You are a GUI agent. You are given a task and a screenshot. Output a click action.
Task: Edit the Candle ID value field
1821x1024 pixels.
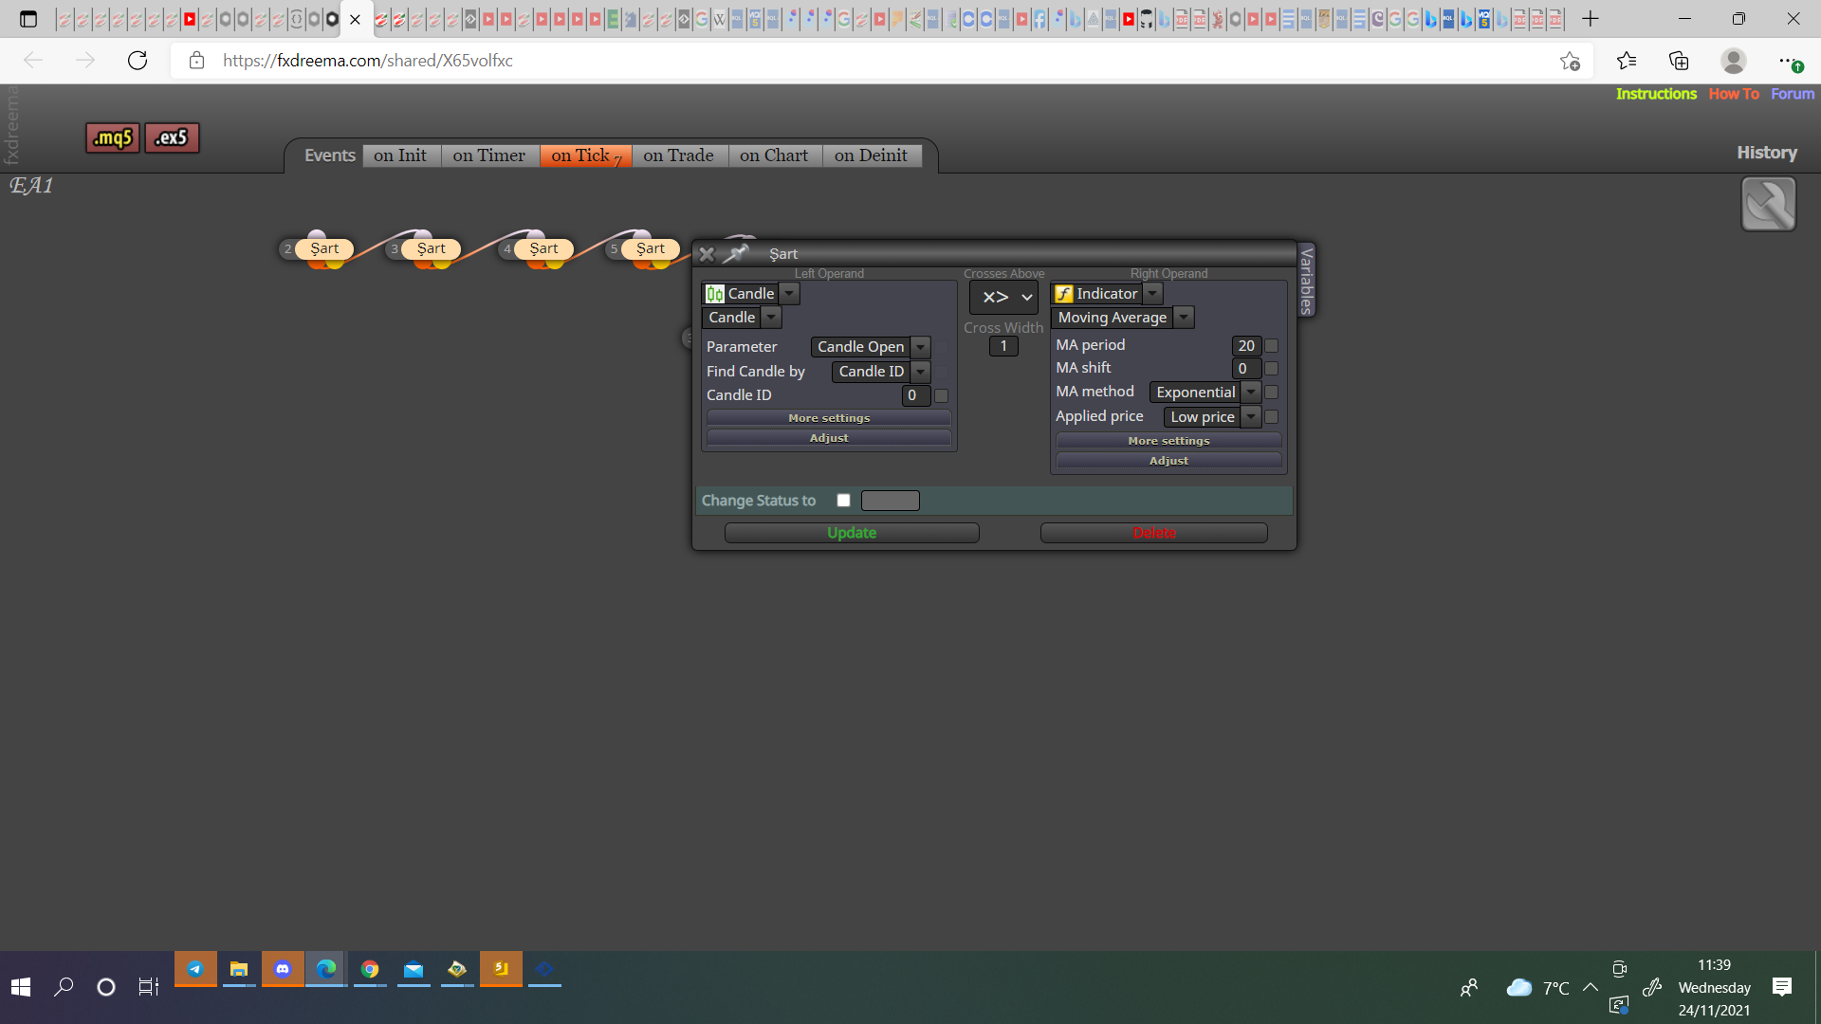click(x=914, y=395)
